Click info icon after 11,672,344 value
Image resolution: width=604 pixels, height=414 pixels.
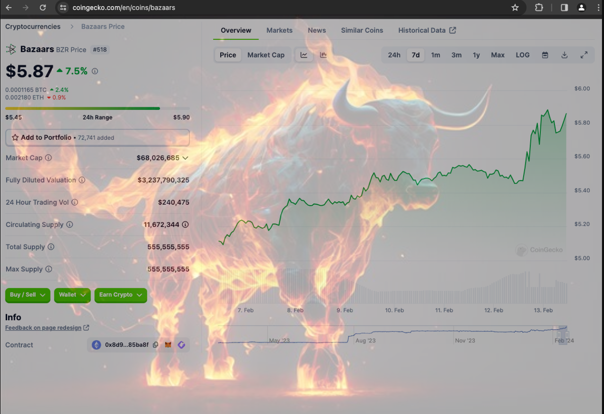tap(185, 224)
